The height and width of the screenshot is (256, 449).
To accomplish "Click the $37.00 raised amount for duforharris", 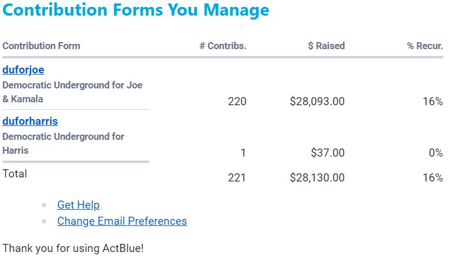I will coord(327,153).
